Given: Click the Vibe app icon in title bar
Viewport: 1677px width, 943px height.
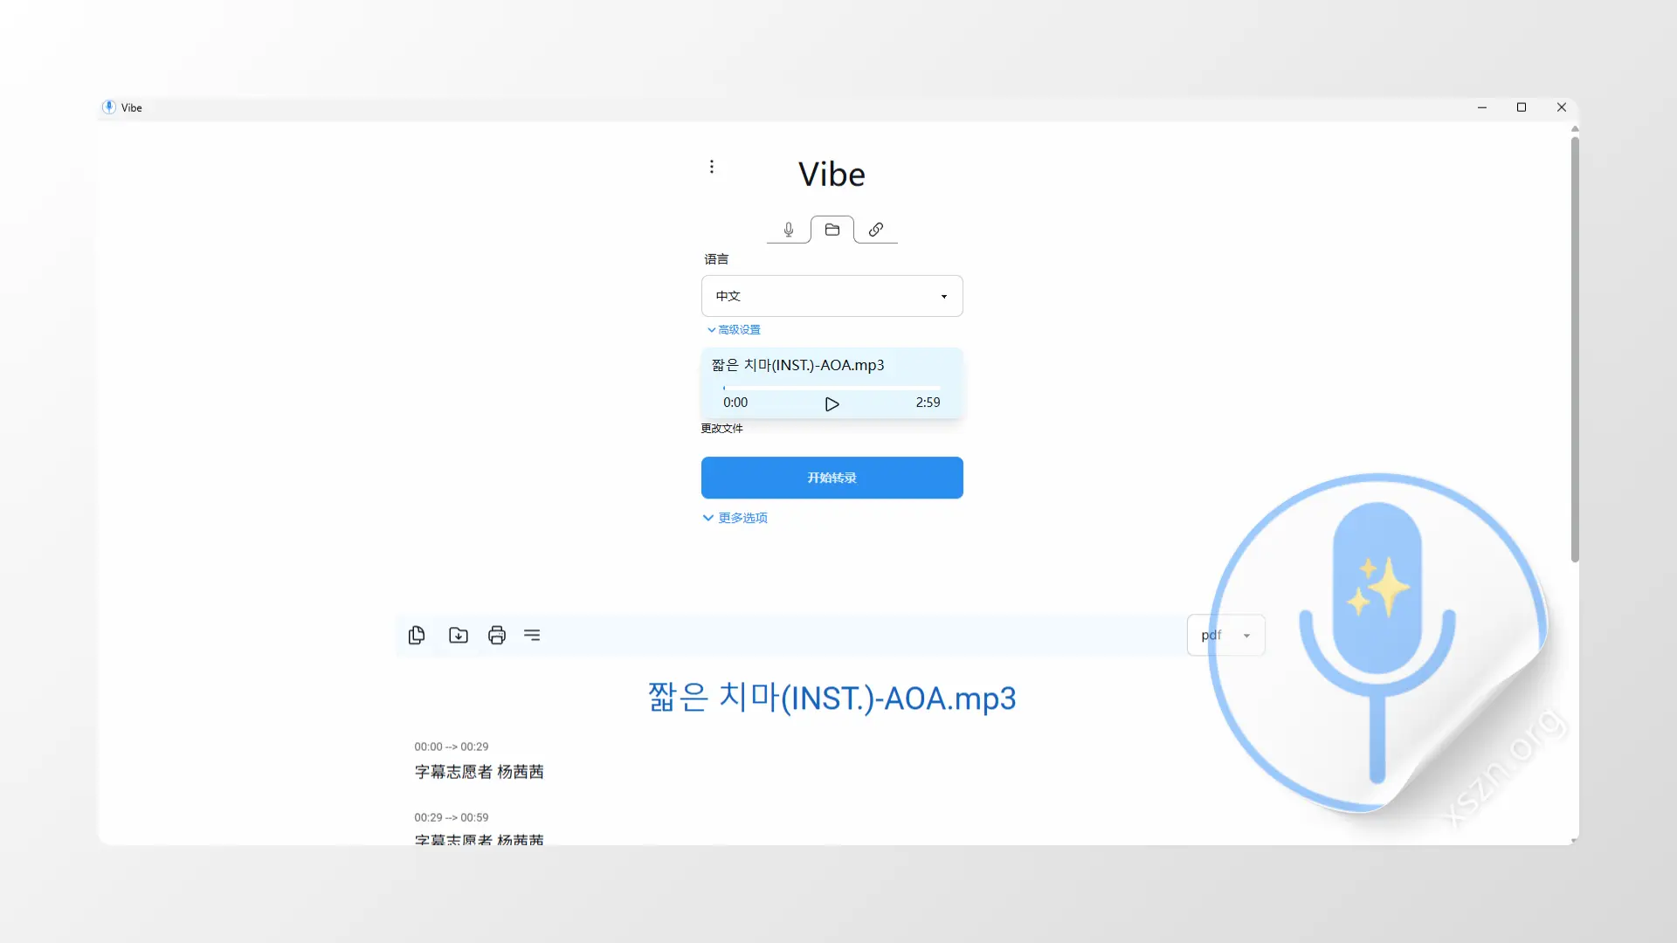Looking at the screenshot, I should (x=109, y=107).
